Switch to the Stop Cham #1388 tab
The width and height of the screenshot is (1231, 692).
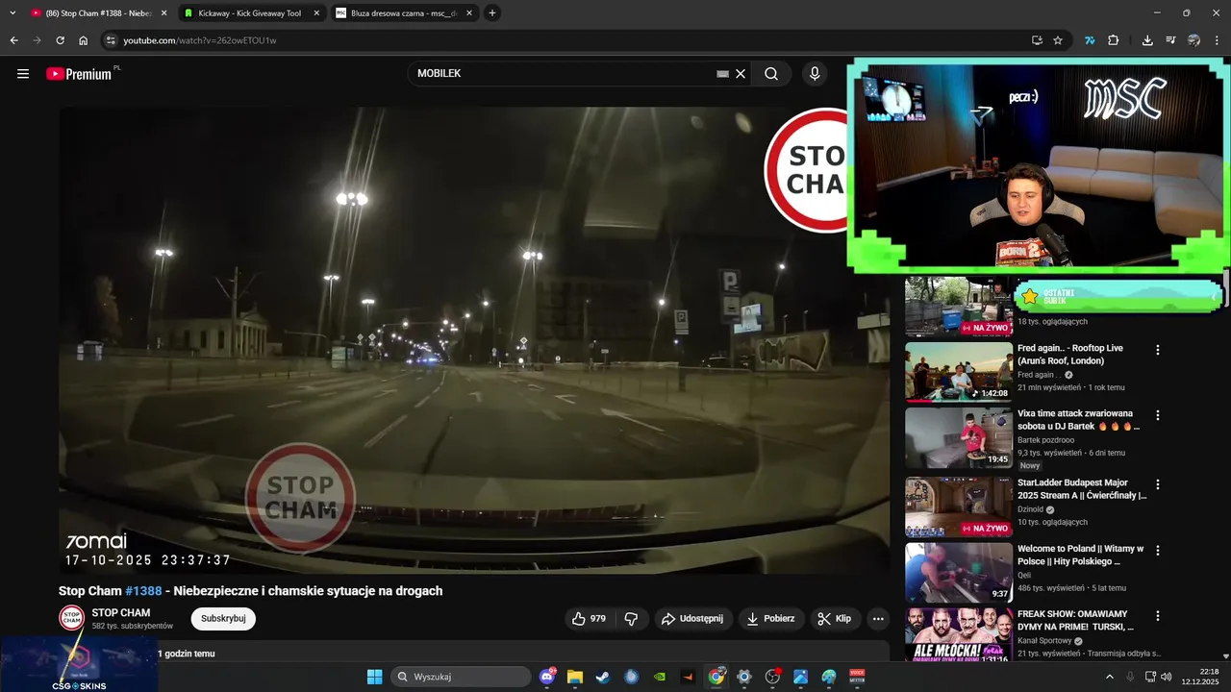pos(96,13)
